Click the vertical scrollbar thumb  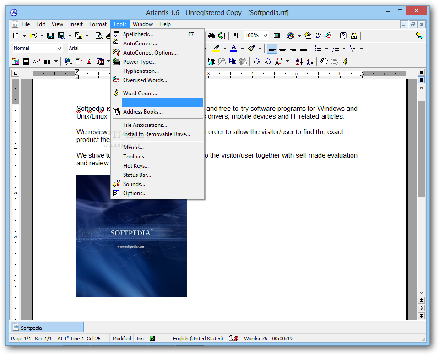421,149
